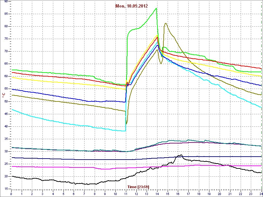Click hour 10 label on the time axis
This screenshot has width=263, height=197.
click(116, 194)
